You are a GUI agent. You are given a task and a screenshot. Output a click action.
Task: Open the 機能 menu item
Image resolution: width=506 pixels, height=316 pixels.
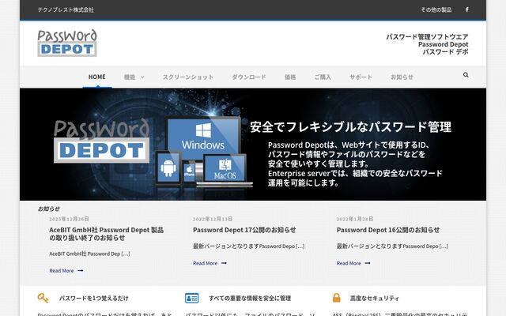tap(130, 77)
